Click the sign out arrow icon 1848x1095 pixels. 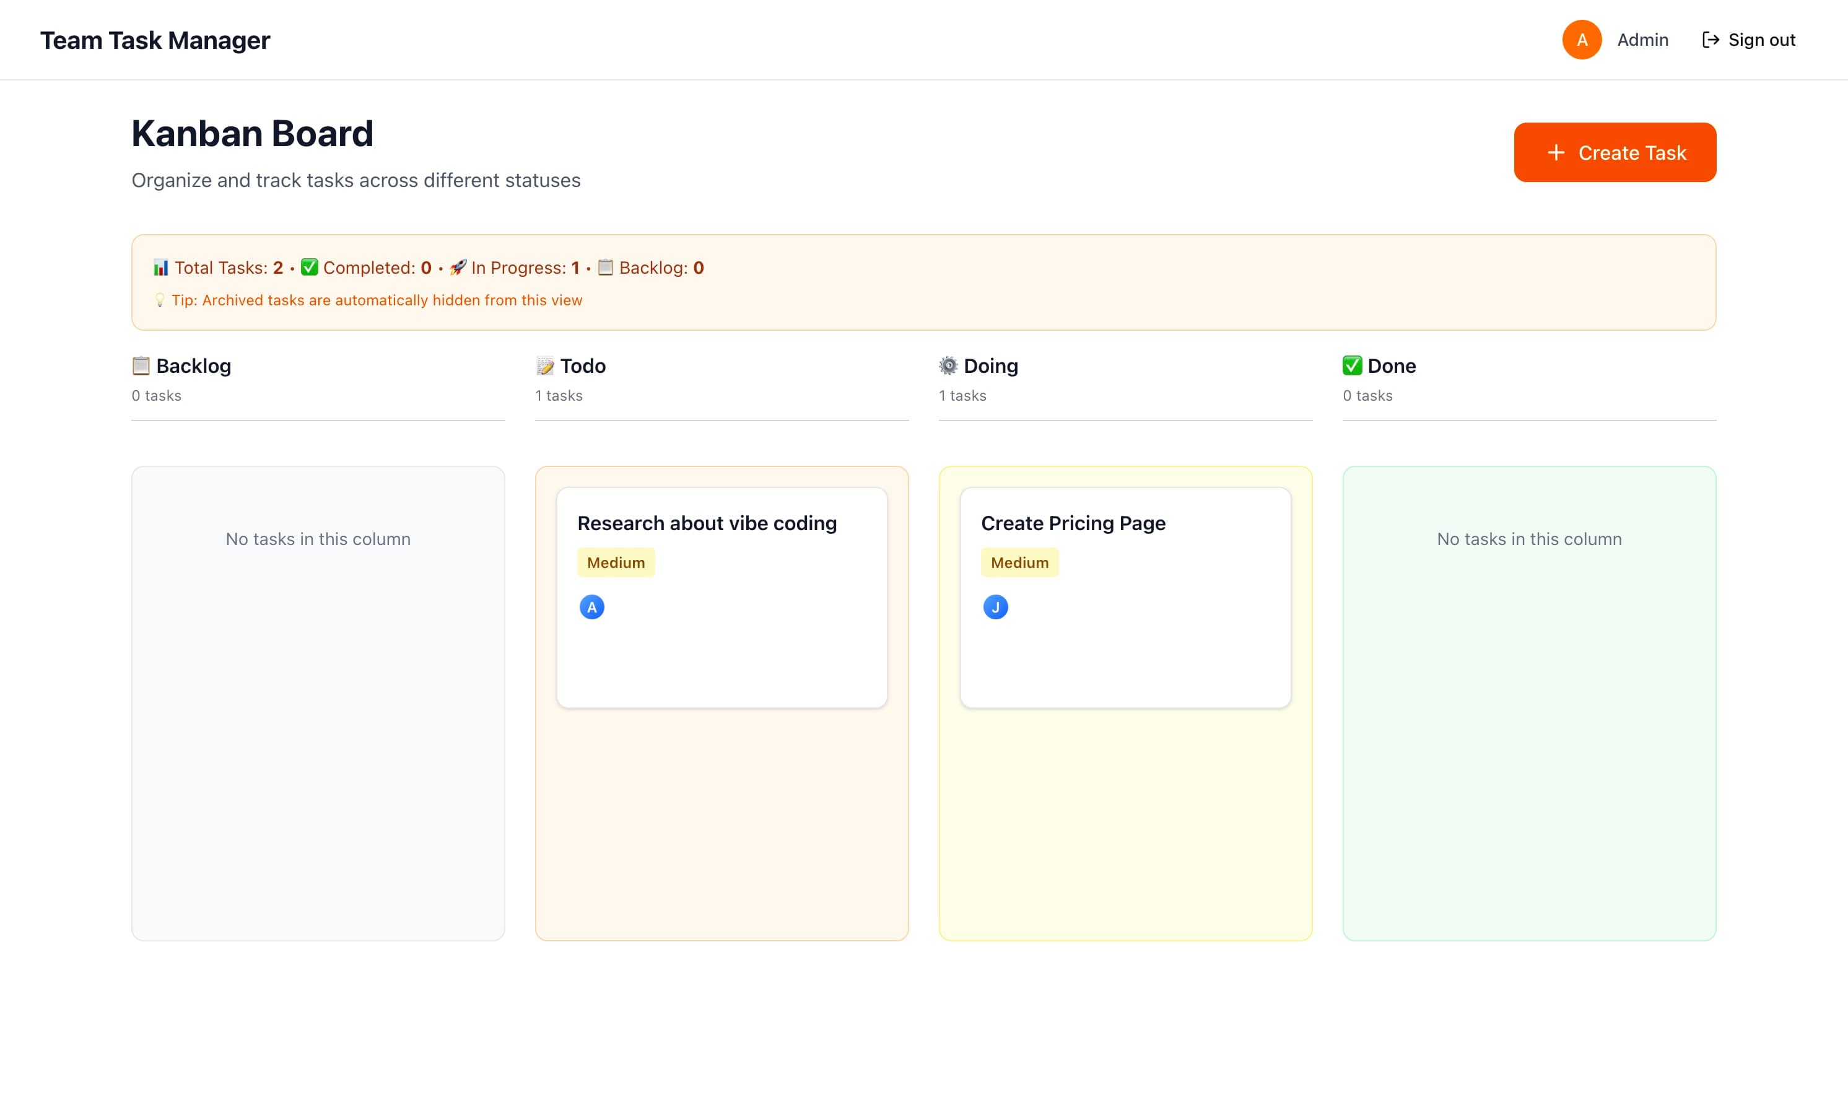coord(1710,39)
